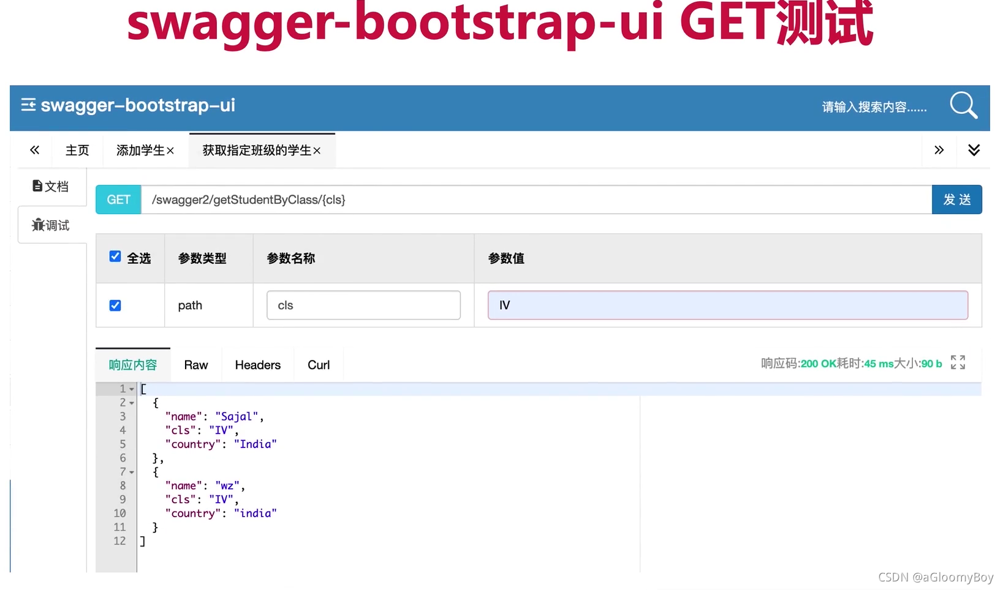Collapse the JSON object at line 7
Image resolution: width=1003 pixels, height=590 pixels.
tap(132, 472)
